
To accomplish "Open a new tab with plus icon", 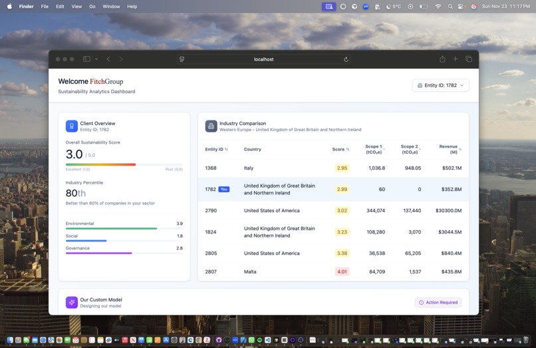I will tap(456, 59).
